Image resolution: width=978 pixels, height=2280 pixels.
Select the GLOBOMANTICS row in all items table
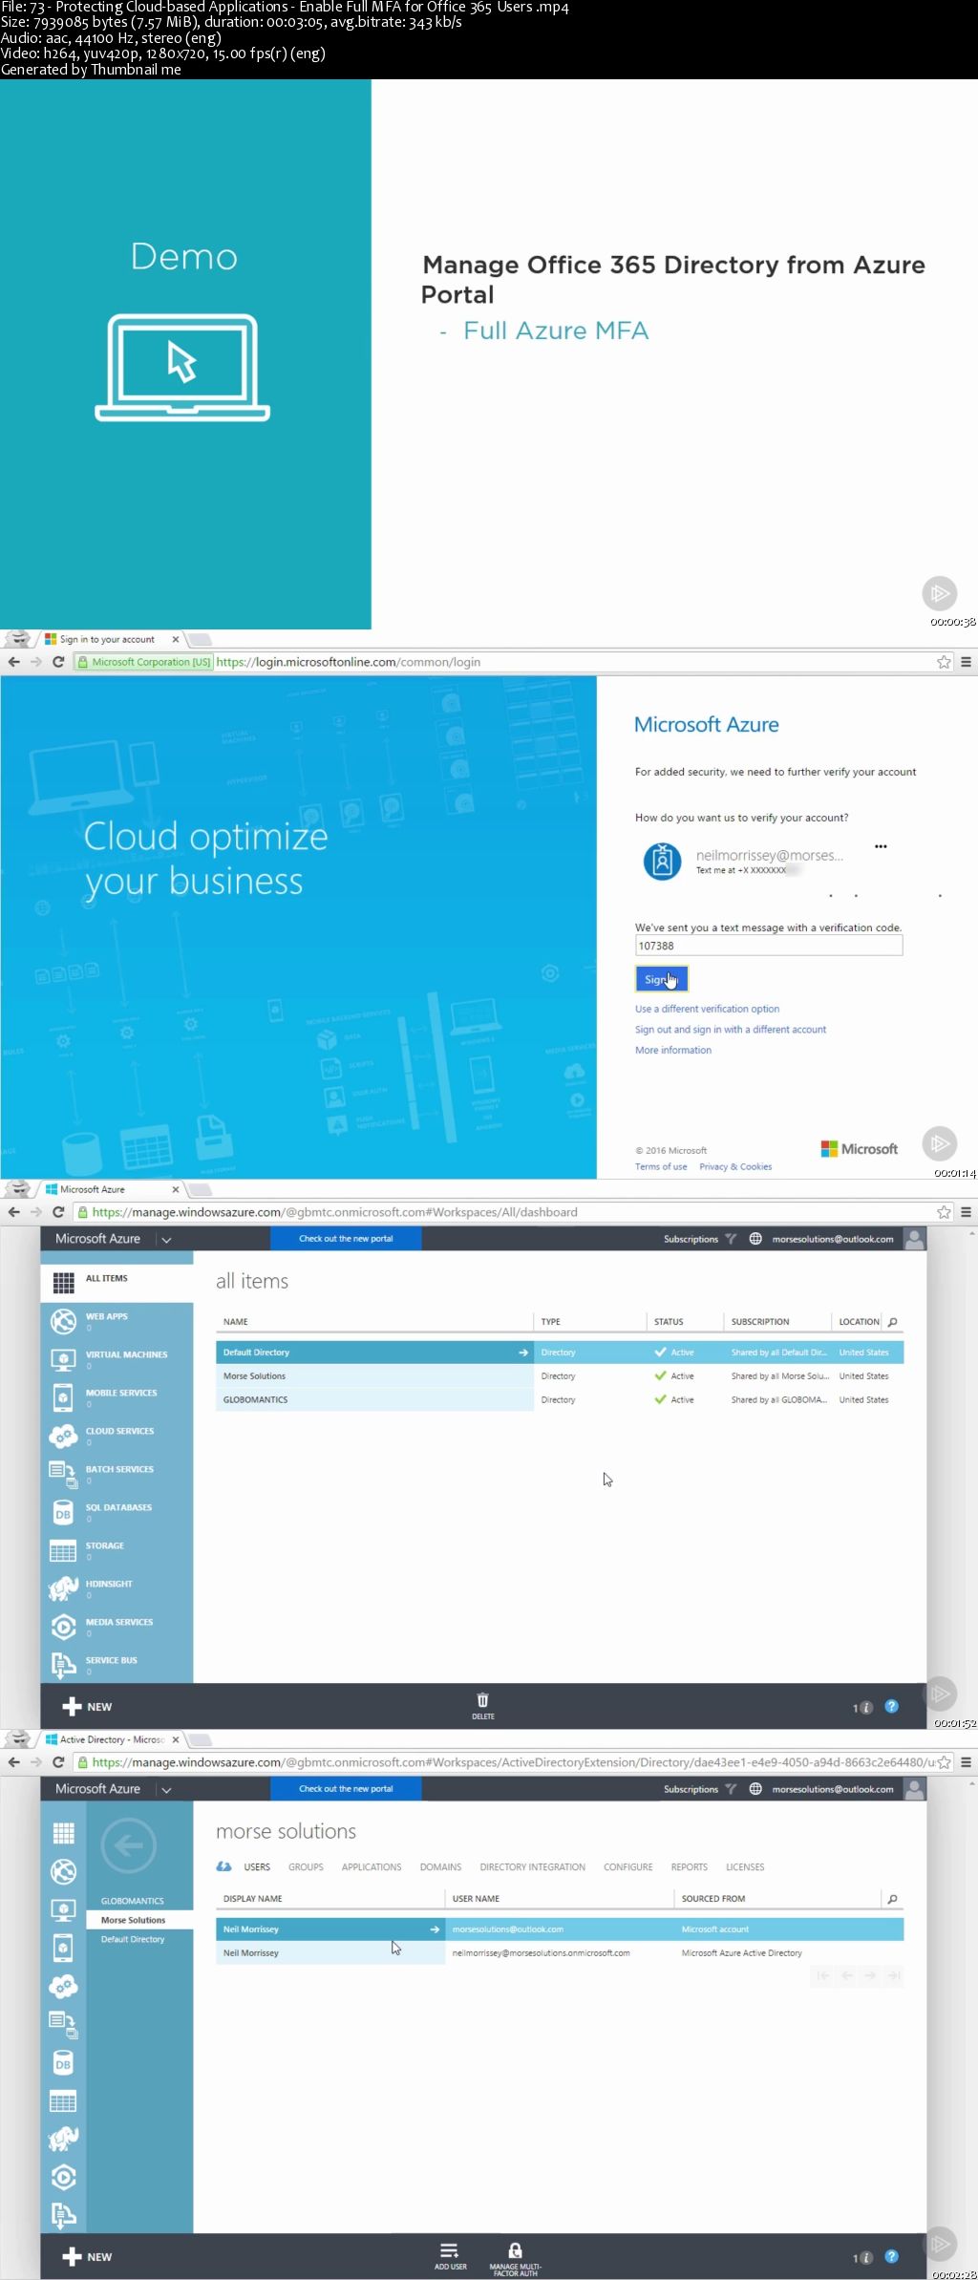coord(560,1399)
